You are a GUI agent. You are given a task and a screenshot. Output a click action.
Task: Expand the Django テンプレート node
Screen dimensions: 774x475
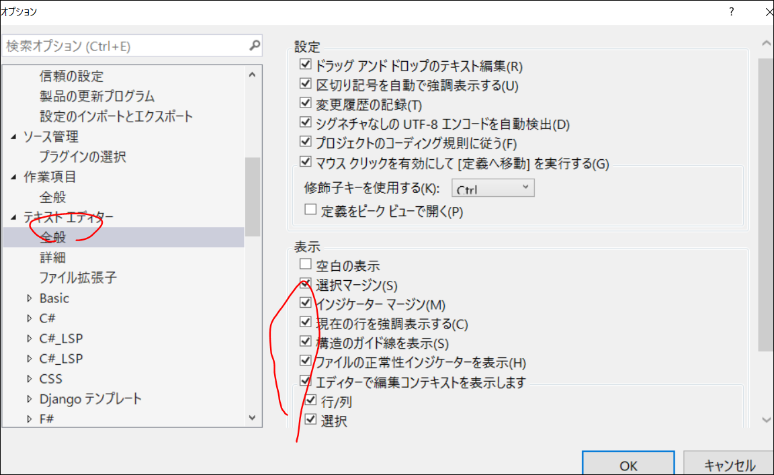(29, 399)
